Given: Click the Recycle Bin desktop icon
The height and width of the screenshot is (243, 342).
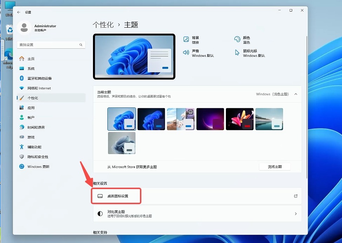Looking at the screenshot, I should [10, 30].
